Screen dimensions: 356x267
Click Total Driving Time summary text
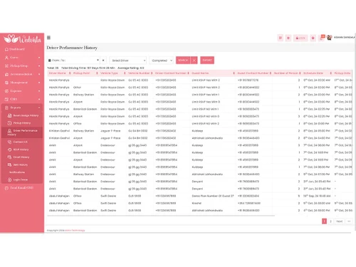(x=88, y=68)
